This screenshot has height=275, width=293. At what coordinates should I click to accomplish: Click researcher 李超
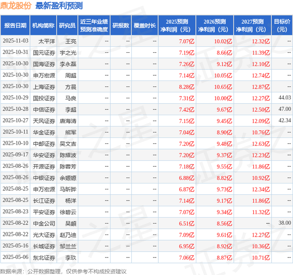pos(71,109)
